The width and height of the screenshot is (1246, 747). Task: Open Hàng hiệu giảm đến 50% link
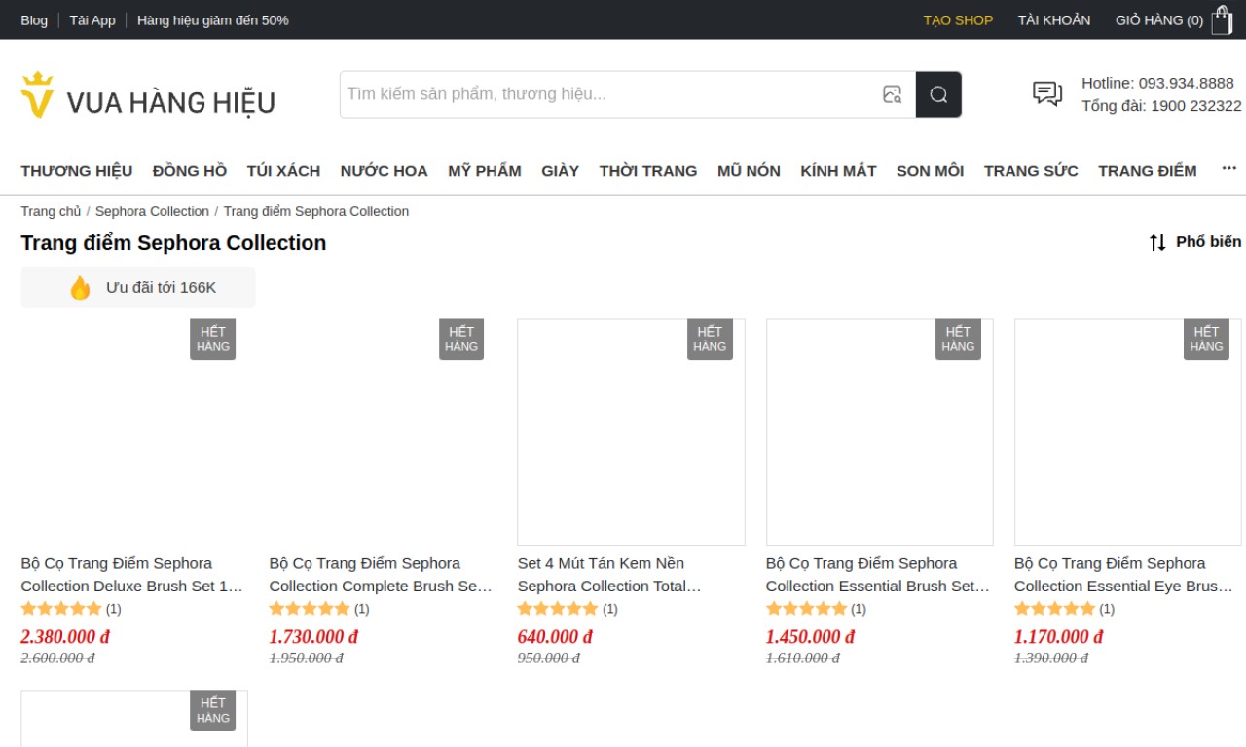point(213,20)
